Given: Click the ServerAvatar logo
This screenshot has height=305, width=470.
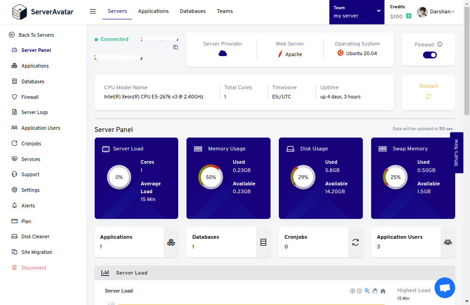Looking at the screenshot, I should 43,12.
